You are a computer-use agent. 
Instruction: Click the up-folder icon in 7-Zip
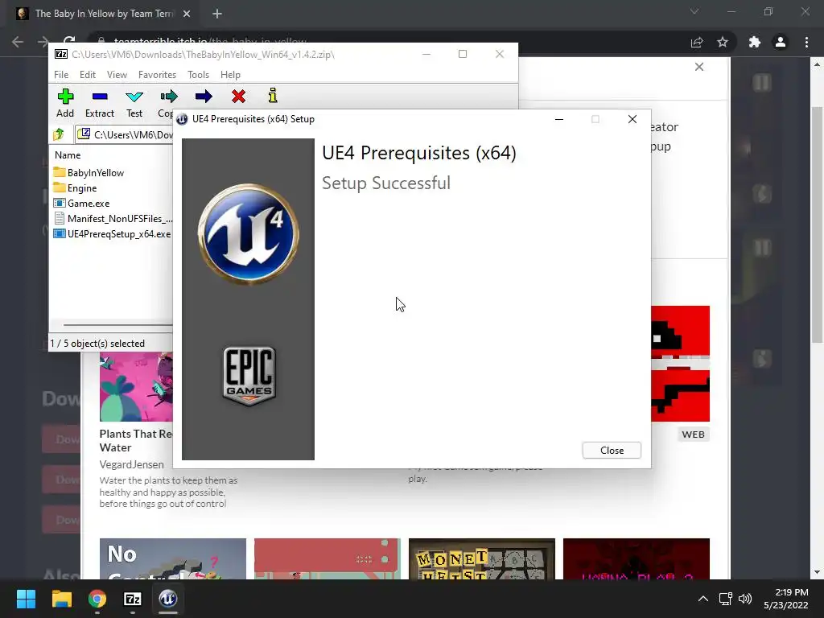tap(59, 134)
